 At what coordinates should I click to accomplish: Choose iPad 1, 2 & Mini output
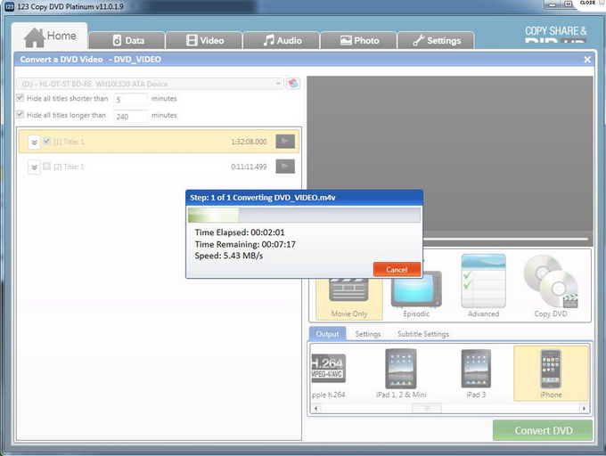[x=401, y=374]
